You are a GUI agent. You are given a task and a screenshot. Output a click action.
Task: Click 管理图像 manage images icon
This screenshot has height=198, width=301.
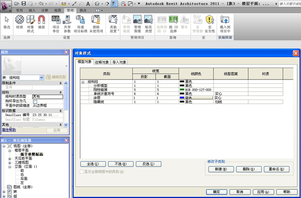[138, 24]
